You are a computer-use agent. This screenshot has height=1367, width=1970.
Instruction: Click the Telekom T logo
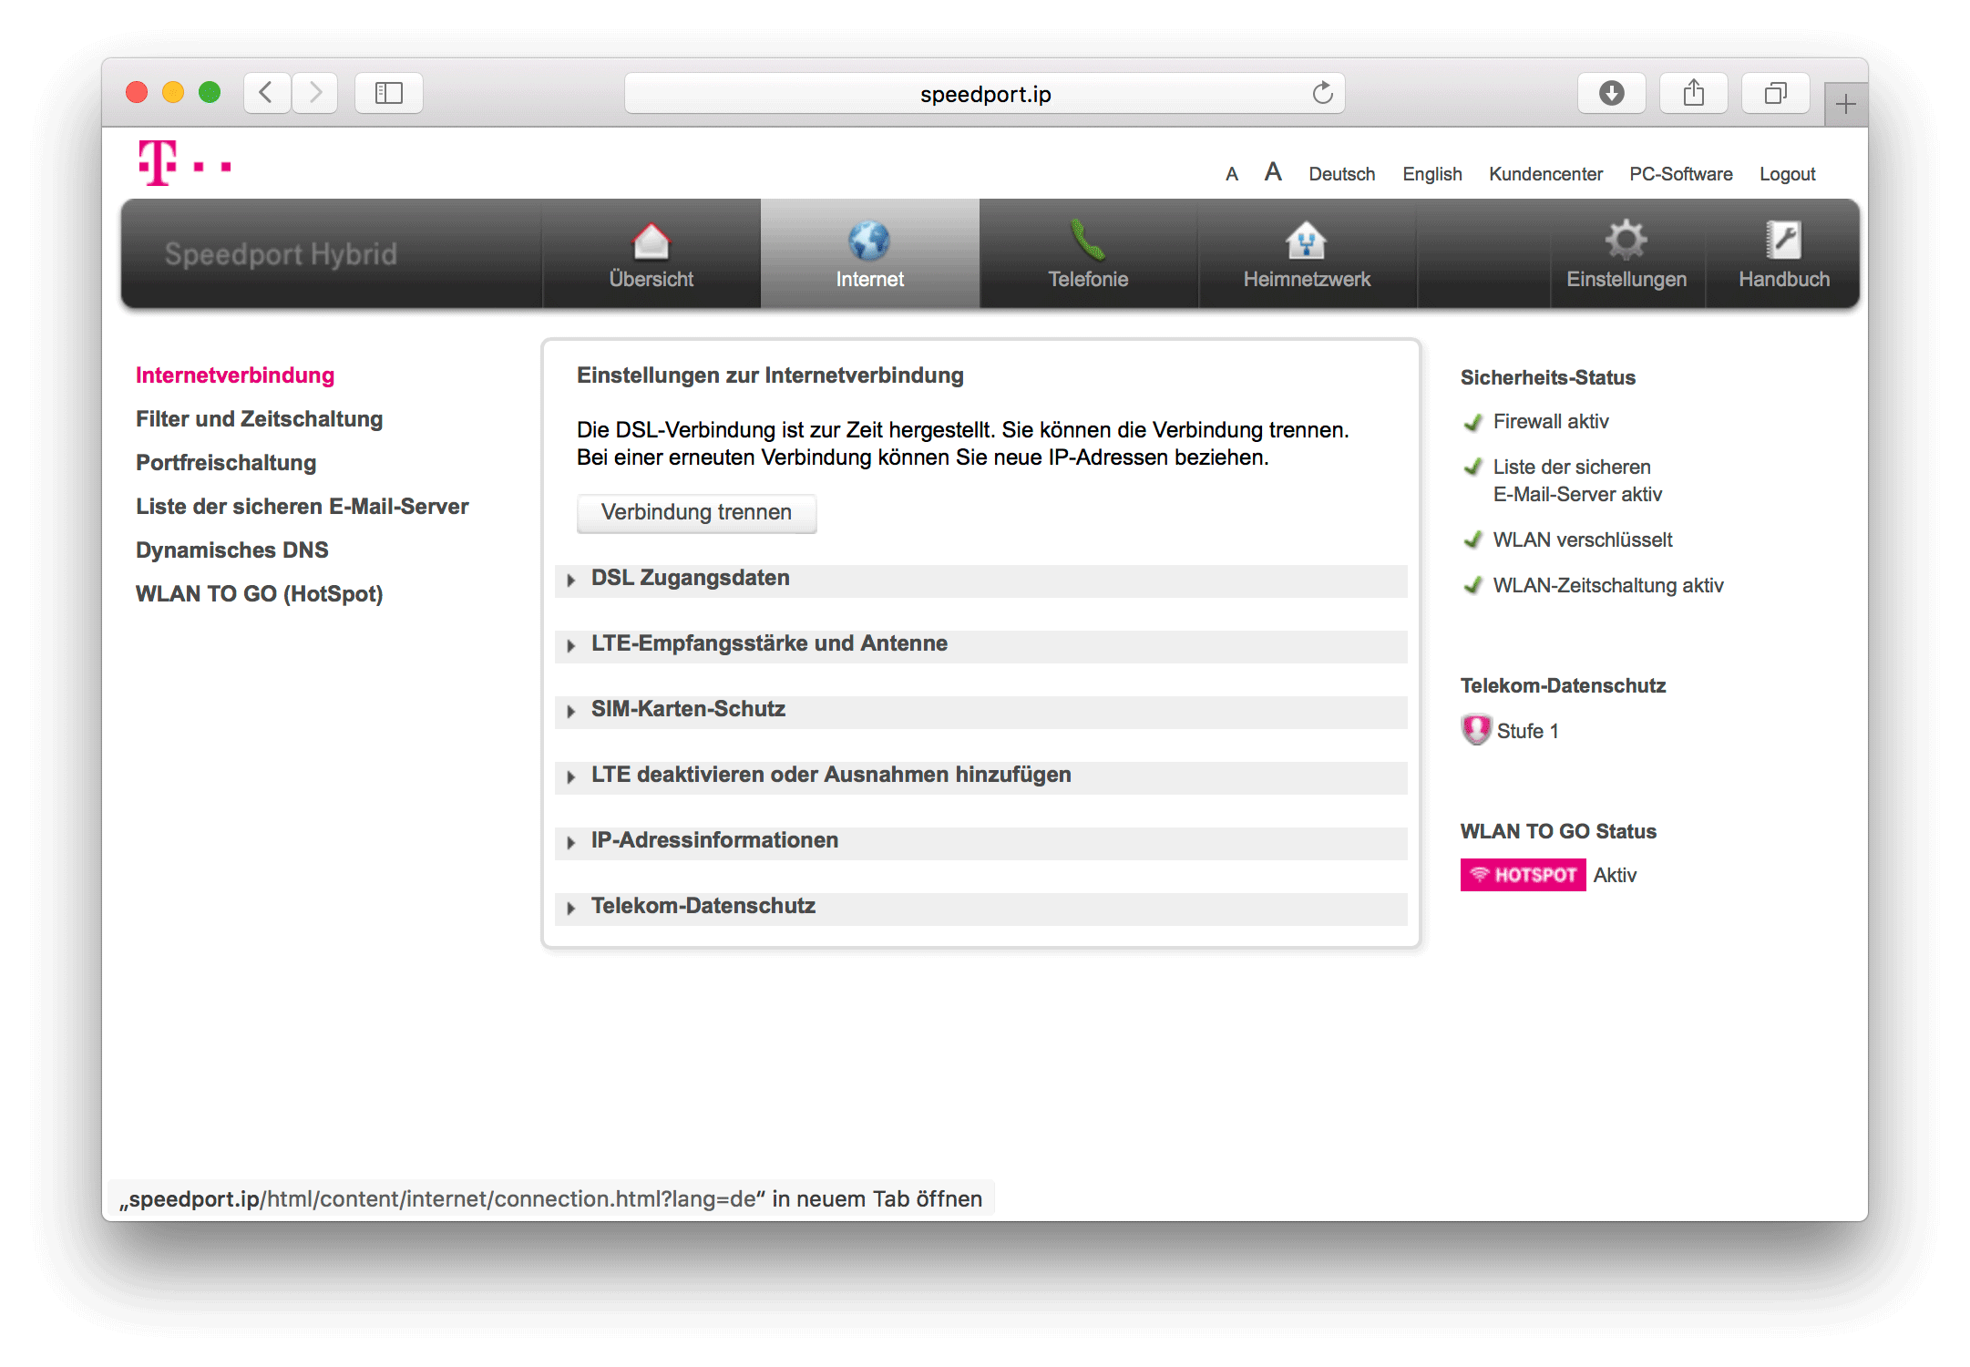(159, 164)
